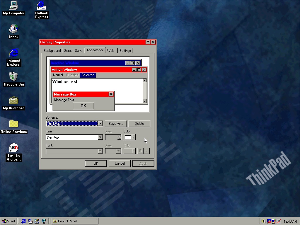Image resolution: width=300 pixels, height=225 pixels.
Task: Expand the Scheme dropdown list
Action: tap(100, 124)
